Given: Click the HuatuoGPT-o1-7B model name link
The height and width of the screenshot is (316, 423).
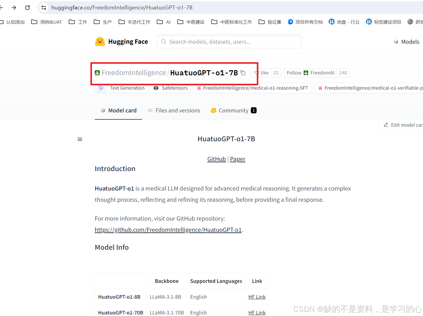Looking at the screenshot, I should (x=204, y=73).
